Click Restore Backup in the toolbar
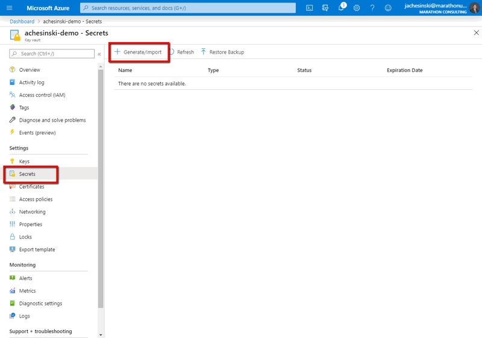482x338 pixels. pos(222,52)
